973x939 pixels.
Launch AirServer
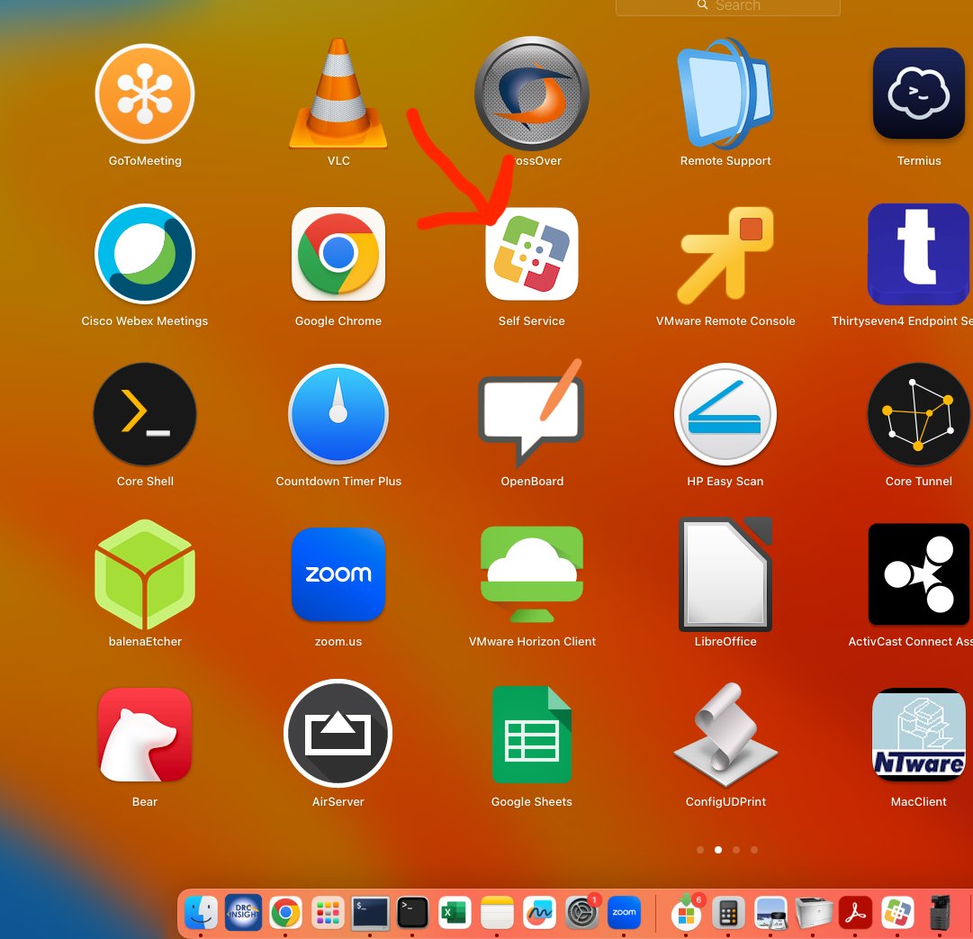point(338,733)
